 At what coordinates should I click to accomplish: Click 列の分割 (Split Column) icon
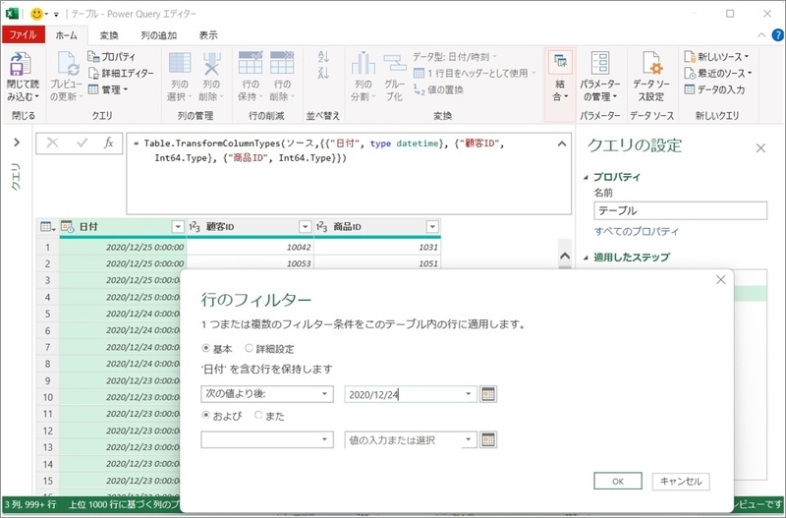[x=364, y=63]
